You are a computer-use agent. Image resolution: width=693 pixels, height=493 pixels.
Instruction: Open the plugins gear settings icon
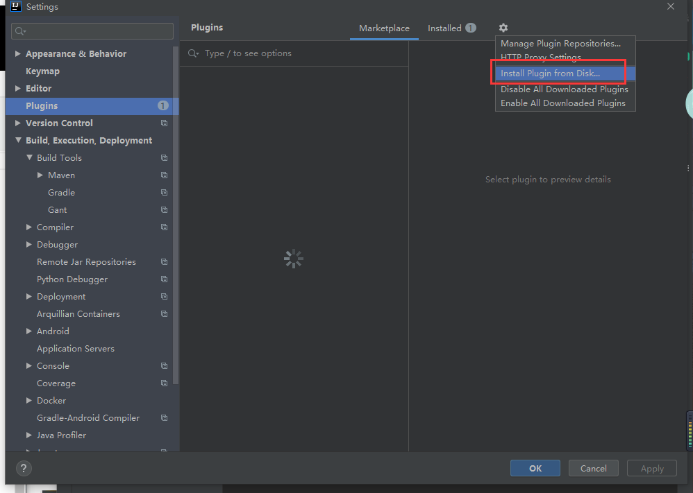(x=503, y=28)
